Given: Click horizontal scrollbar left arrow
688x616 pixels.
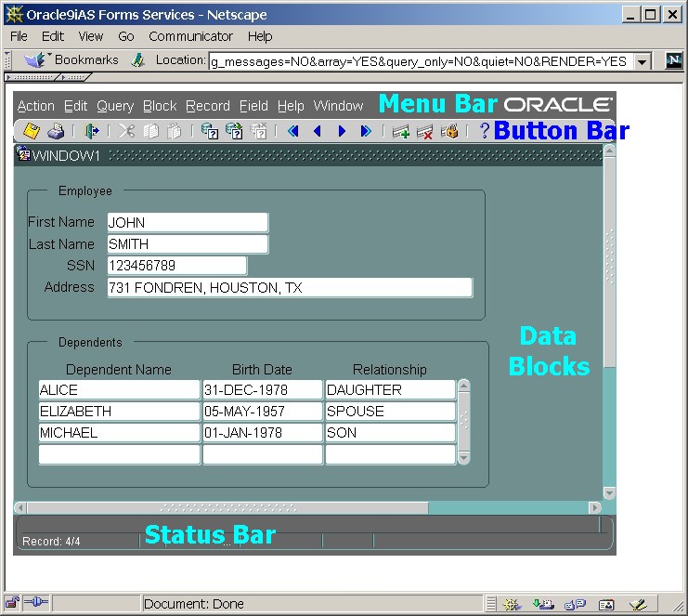Looking at the screenshot, I should coord(20,507).
